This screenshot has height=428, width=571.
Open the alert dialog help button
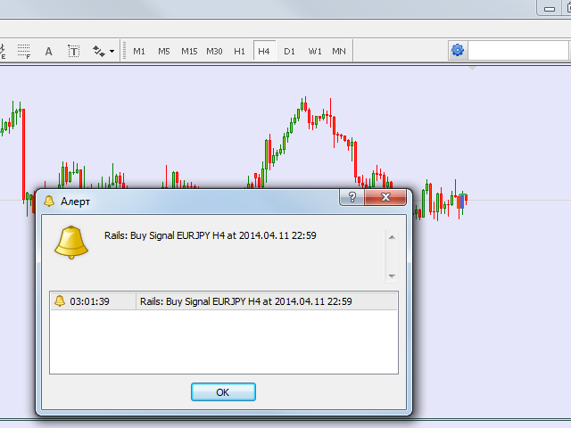click(352, 197)
